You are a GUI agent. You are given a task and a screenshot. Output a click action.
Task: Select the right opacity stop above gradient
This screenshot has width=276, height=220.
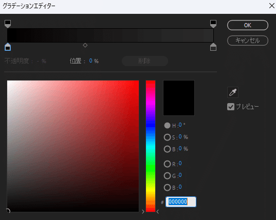(x=213, y=24)
